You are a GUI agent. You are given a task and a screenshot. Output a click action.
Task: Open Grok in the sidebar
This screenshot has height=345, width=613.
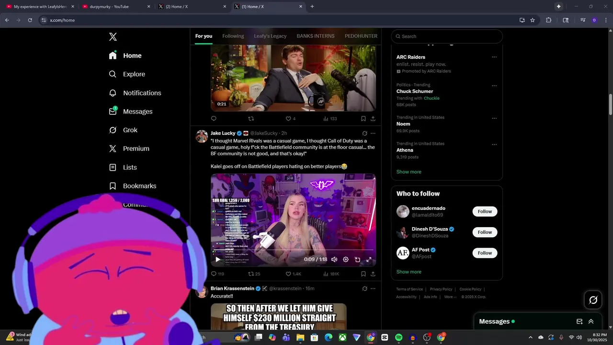pyautogui.click(x=124, y=130)
